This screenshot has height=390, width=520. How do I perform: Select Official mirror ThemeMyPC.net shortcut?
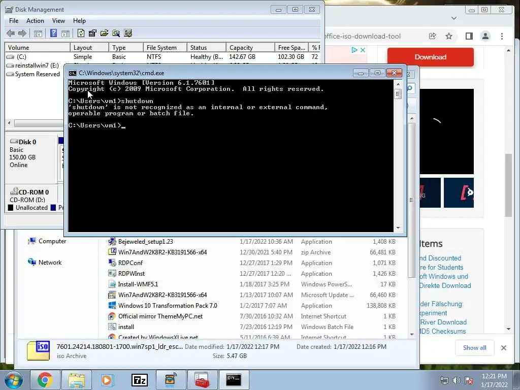click(x=252, y=316)
